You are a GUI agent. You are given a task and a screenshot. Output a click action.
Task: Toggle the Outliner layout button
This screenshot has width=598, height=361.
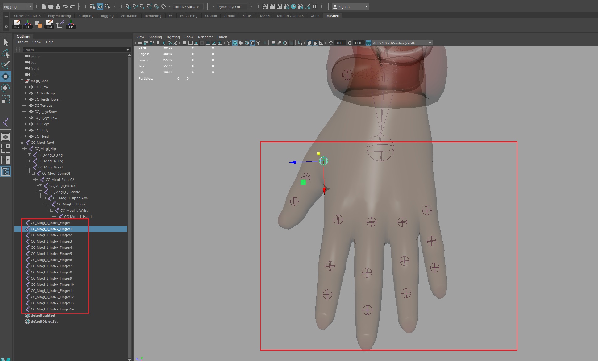pos(6,171)
